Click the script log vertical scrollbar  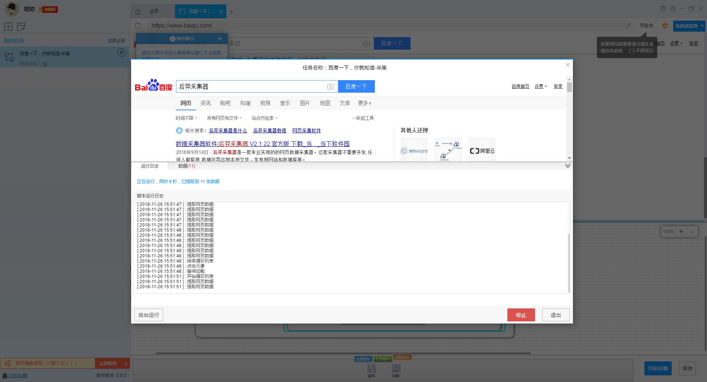[569, 263]
